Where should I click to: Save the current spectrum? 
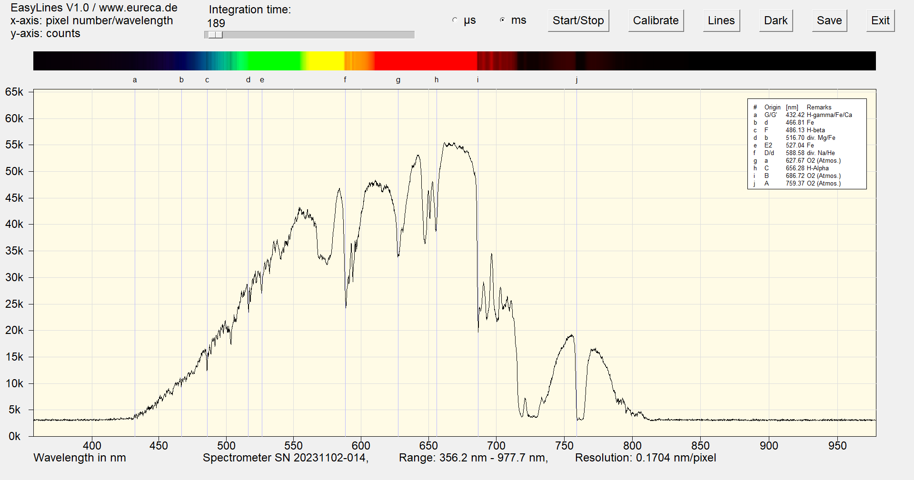click(829, 20)
